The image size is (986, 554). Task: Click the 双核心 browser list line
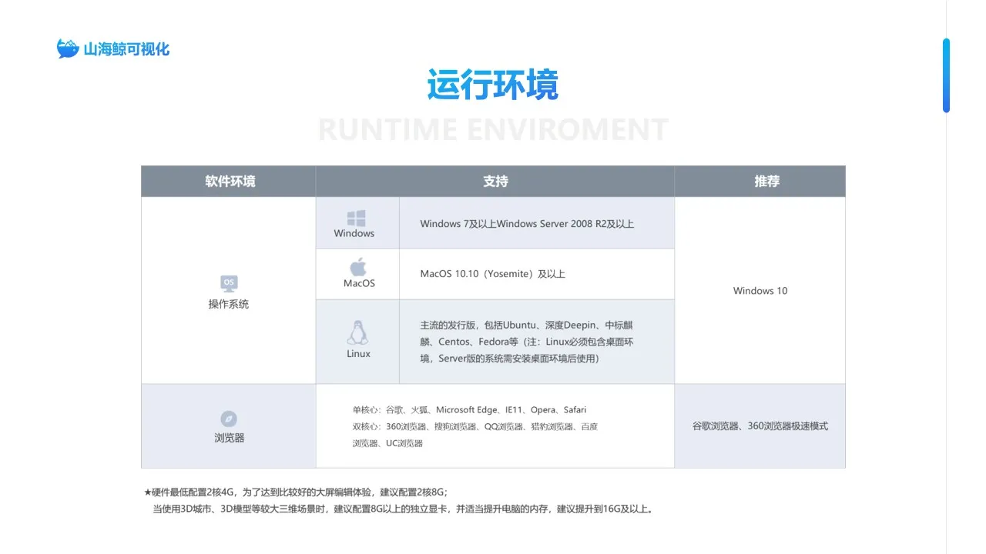click(475, 426)
